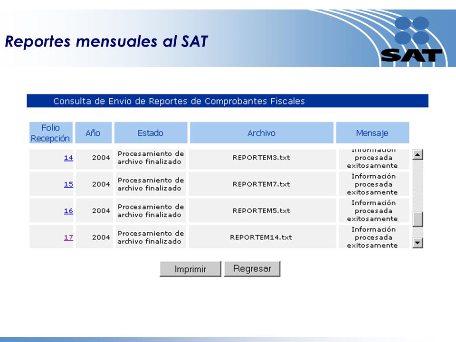456x342 pixels.
Task: Click the Mensaje cell in REPORTEM5.txt row
Action: click(x=374, y=210)
